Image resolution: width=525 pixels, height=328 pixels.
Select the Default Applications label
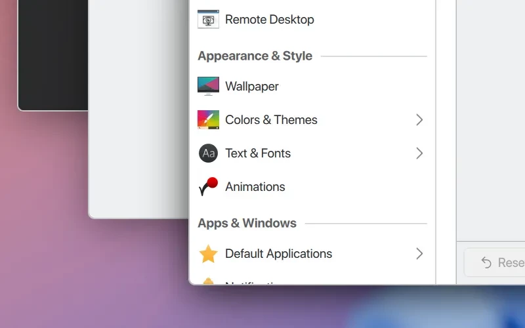point(278,254)
